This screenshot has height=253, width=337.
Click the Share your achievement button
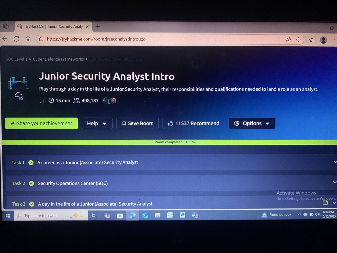click(x=41, y=123)
